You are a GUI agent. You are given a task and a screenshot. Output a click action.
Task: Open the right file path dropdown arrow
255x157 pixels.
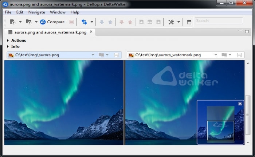(216, 55)
